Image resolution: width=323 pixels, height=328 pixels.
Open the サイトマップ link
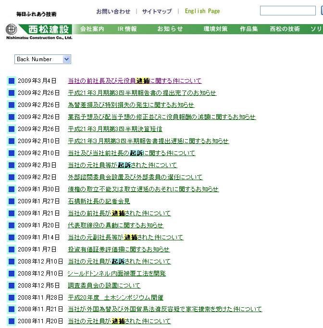(157, 11)
